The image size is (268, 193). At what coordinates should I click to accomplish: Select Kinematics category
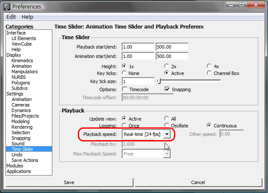click(x=22, y=60)
